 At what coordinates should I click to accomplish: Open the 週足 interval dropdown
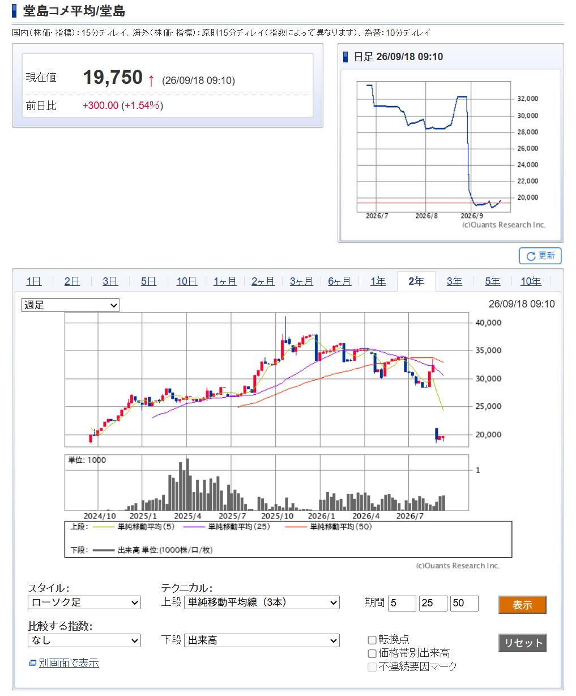pyautogui.click(x=71, y=305)
